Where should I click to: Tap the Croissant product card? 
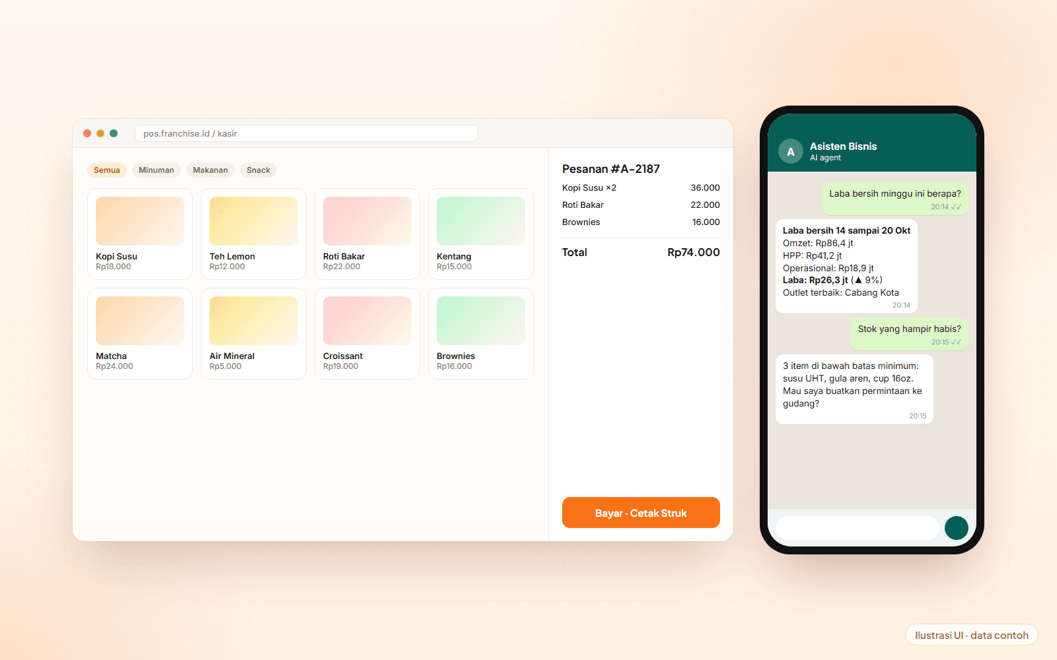coord(367,333)
